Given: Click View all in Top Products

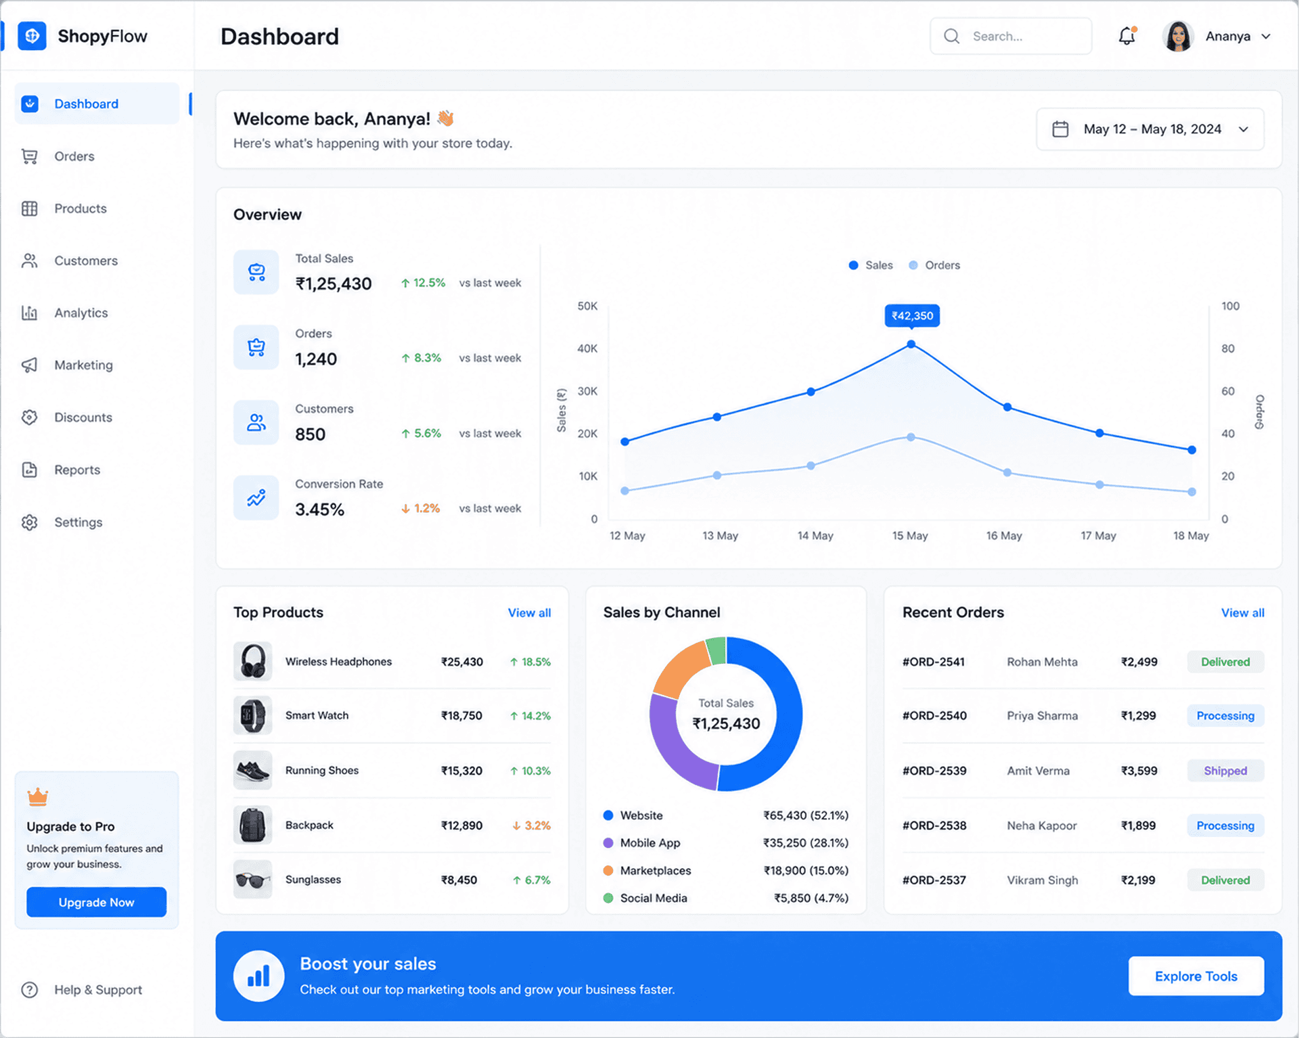Looking at the screenshot, I should [529, 613].
